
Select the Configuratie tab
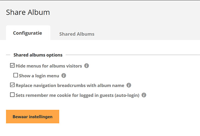(x=28, y=33)
